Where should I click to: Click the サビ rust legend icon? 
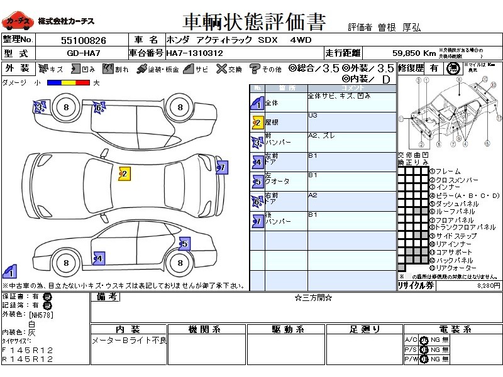[x=188, y=69]
